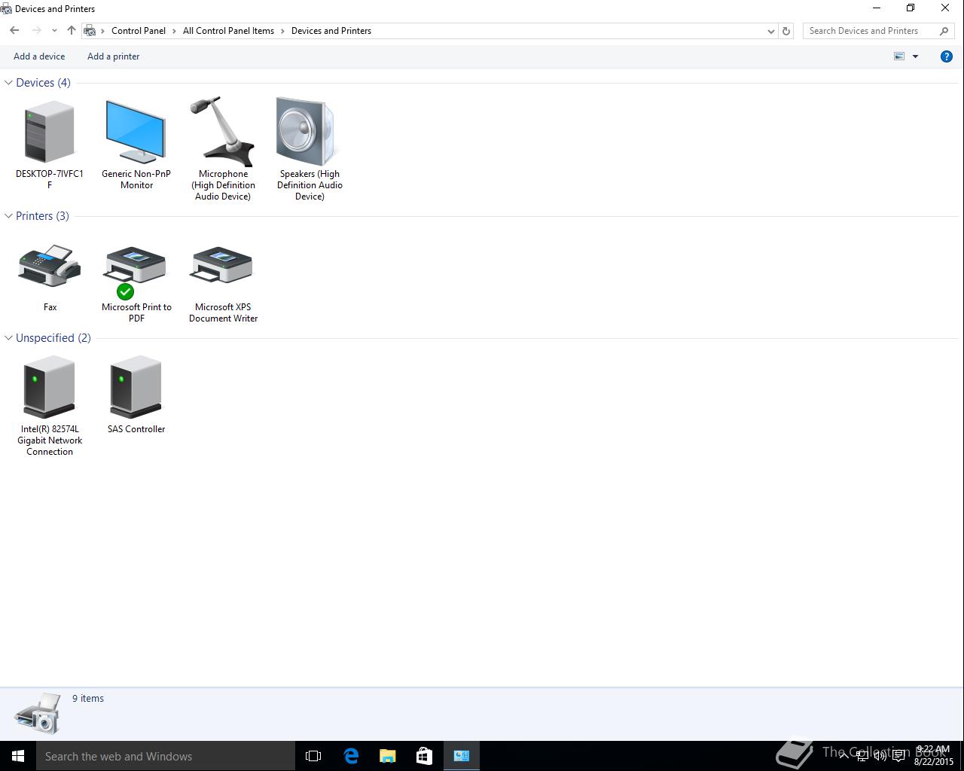
Task: Click Add a device
Action: click(x=39, y=56)
